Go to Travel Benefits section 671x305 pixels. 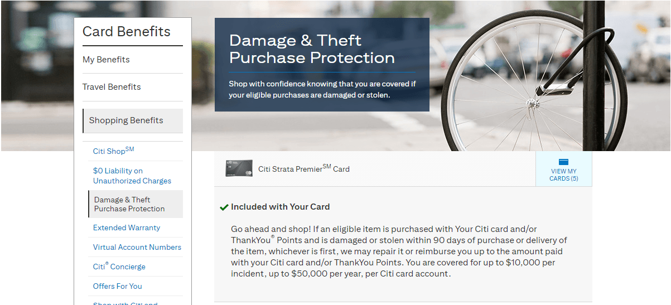[x=112, y=87]
